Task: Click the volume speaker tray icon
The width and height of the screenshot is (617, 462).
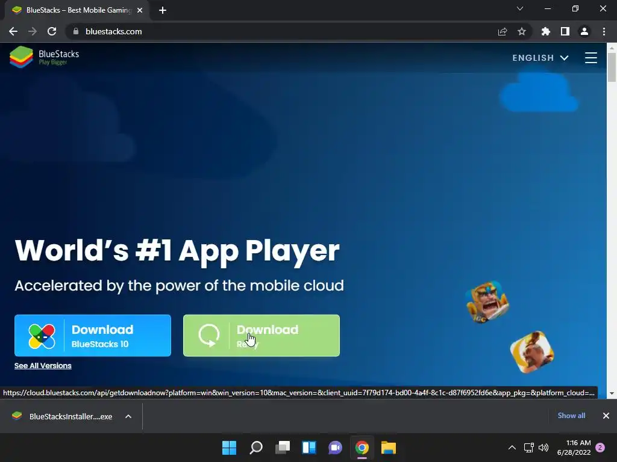Action: [x=543, y=448]
